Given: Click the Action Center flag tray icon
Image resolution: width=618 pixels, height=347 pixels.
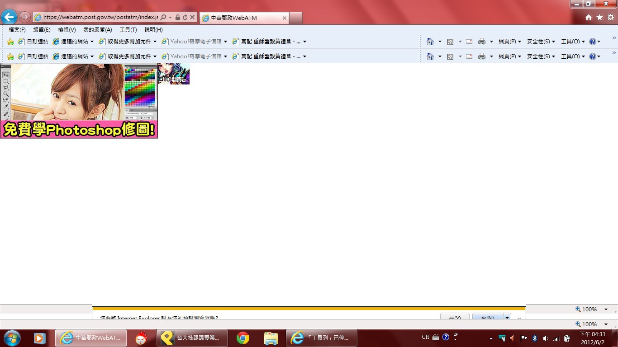Looking at the screenshot, I should [x=523, y=338].
